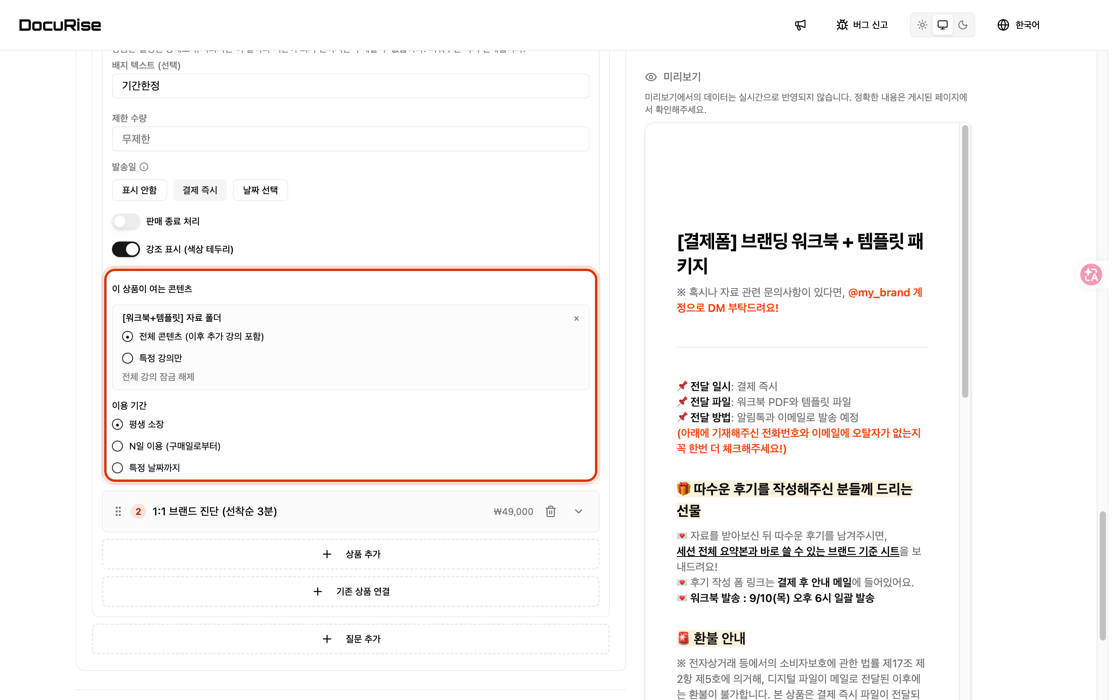Click the 배지 텍스트 input containing 기간한정

pyautogui.click(x=351, y=86)
